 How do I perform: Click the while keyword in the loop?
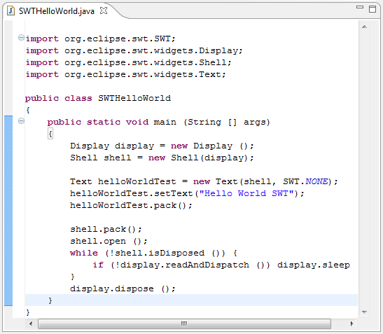84,253
